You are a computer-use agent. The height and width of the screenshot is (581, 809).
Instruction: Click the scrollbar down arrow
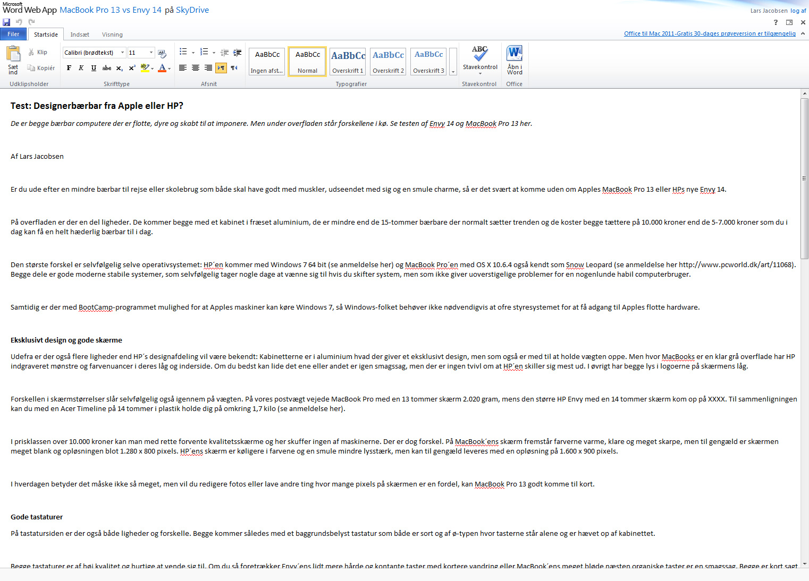804,563
